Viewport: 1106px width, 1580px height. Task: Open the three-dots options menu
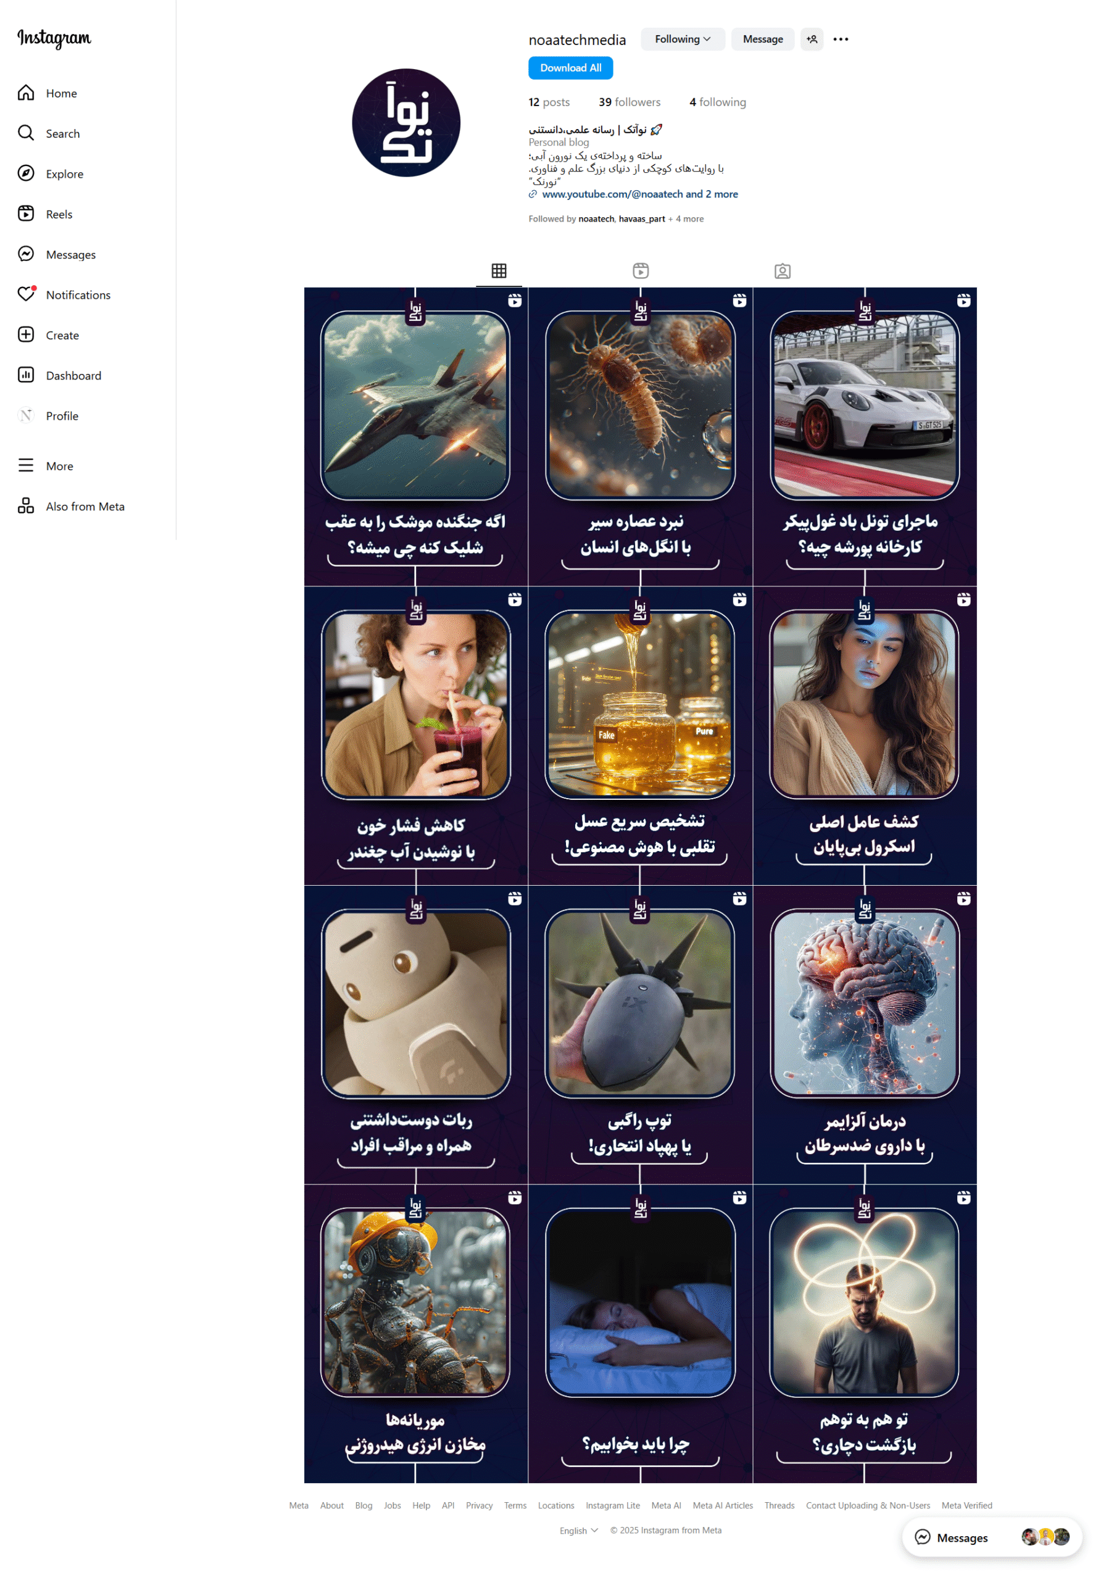click(842, 39)
